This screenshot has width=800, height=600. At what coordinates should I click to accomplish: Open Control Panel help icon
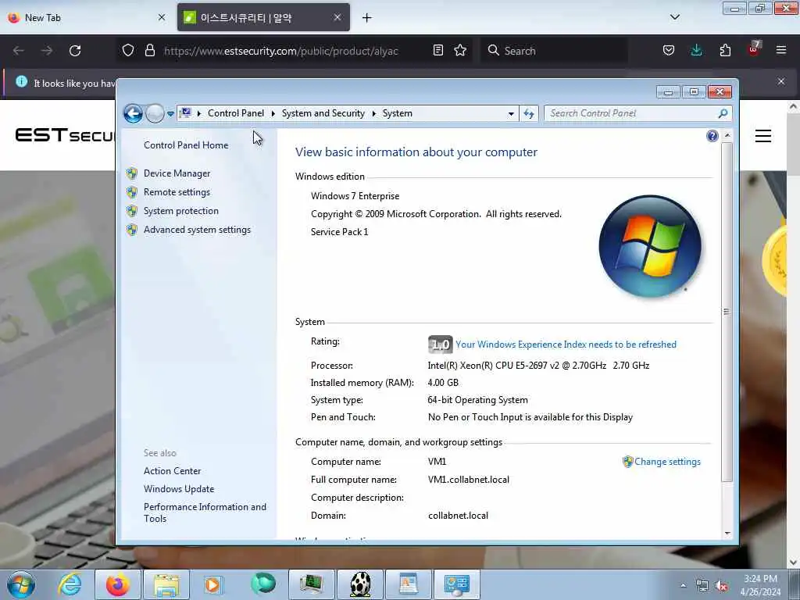coord(712,136)
